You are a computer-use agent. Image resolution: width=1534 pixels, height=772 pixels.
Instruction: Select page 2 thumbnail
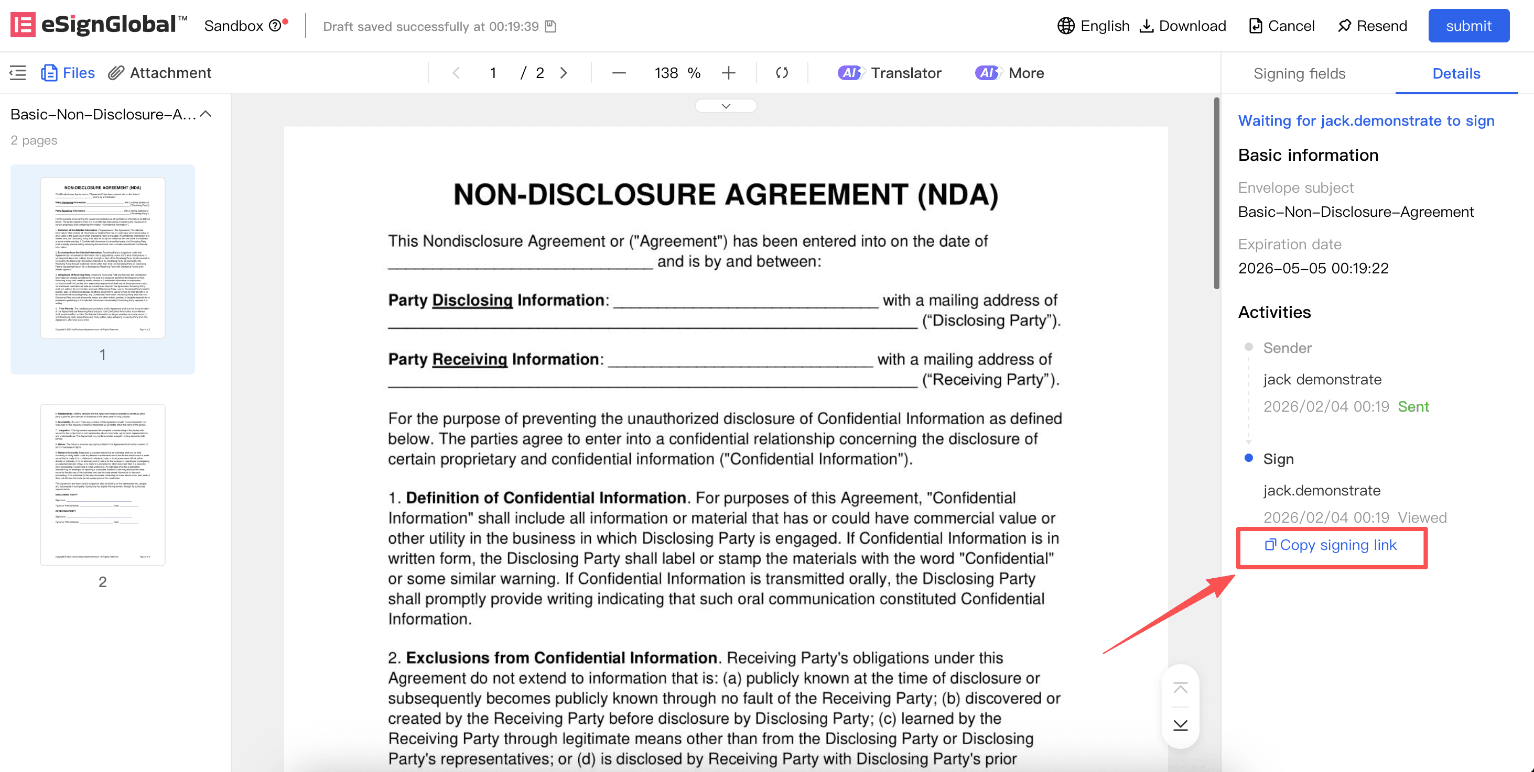tap(102, 484)
